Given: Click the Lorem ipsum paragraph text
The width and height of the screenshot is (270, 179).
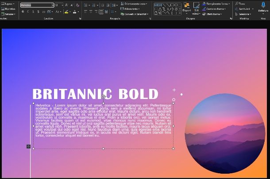Looking at the screenshot, I should coord(103,120).
